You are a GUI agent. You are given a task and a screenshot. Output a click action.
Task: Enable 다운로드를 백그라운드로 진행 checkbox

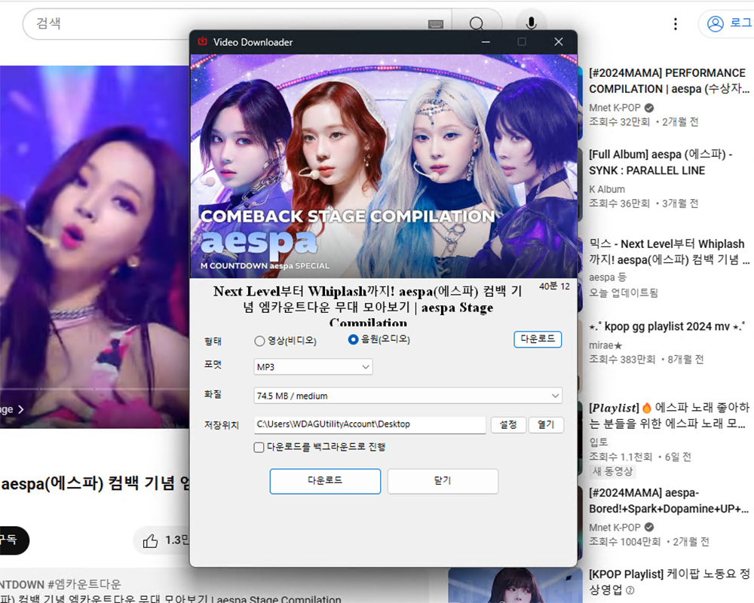(x=259, y=447)
